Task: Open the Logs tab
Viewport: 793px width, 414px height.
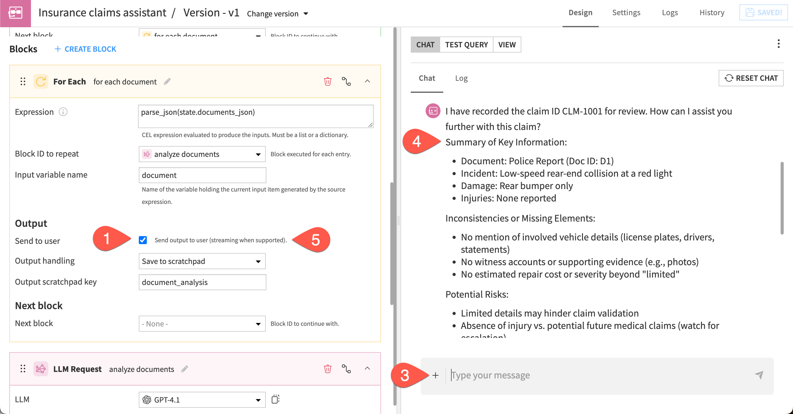Action: [x=670, y=12]
